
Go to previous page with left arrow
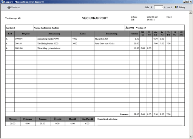click(151, 7)
